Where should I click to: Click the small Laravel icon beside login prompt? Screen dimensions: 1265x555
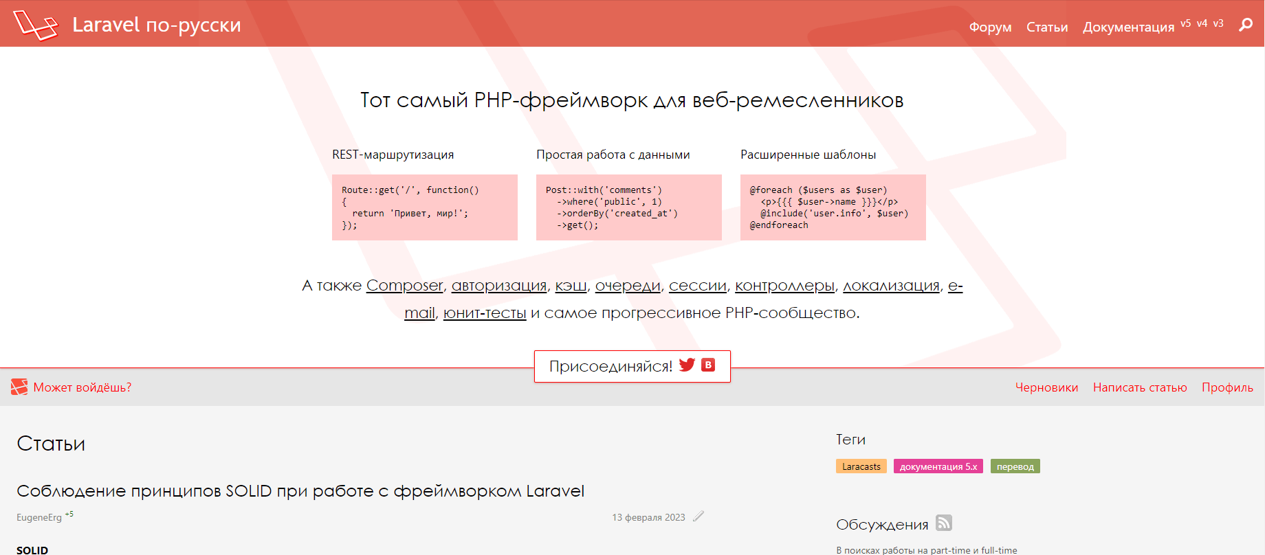tap(19, 387)
